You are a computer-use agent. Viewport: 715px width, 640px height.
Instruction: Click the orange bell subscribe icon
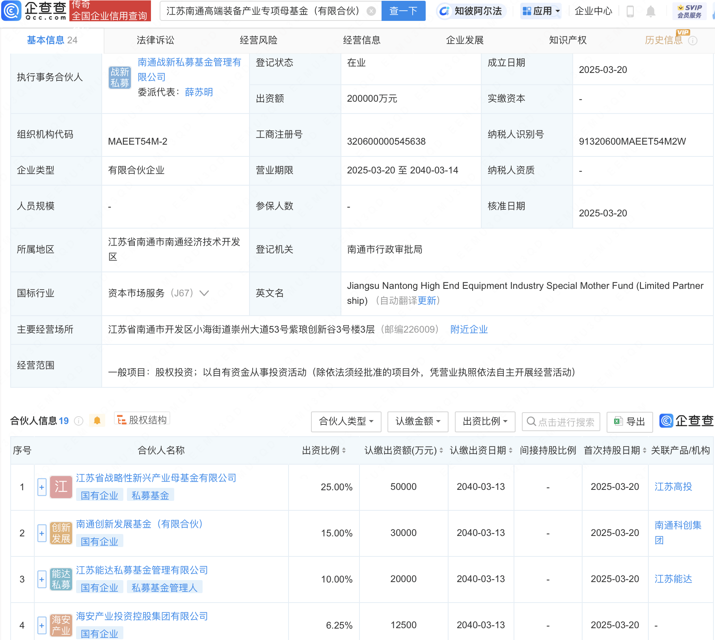(97, 420)
